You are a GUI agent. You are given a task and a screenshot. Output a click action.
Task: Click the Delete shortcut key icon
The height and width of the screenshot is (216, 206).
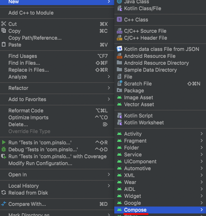[105, 124]
